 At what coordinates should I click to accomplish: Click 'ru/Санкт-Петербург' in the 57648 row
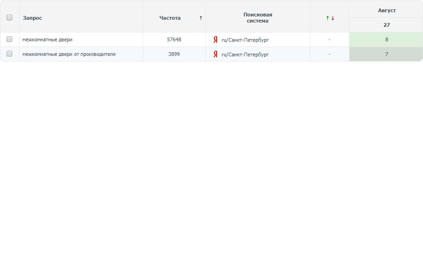pyautogui.click(x=245, y=40)
